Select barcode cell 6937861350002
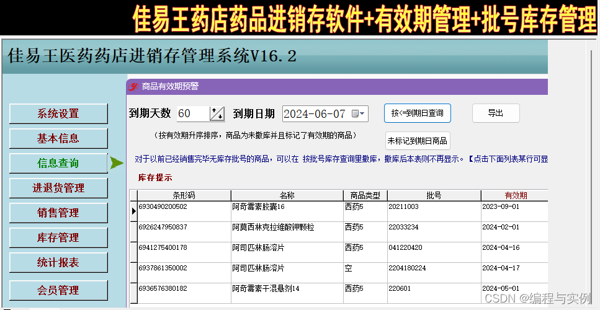 184,273
